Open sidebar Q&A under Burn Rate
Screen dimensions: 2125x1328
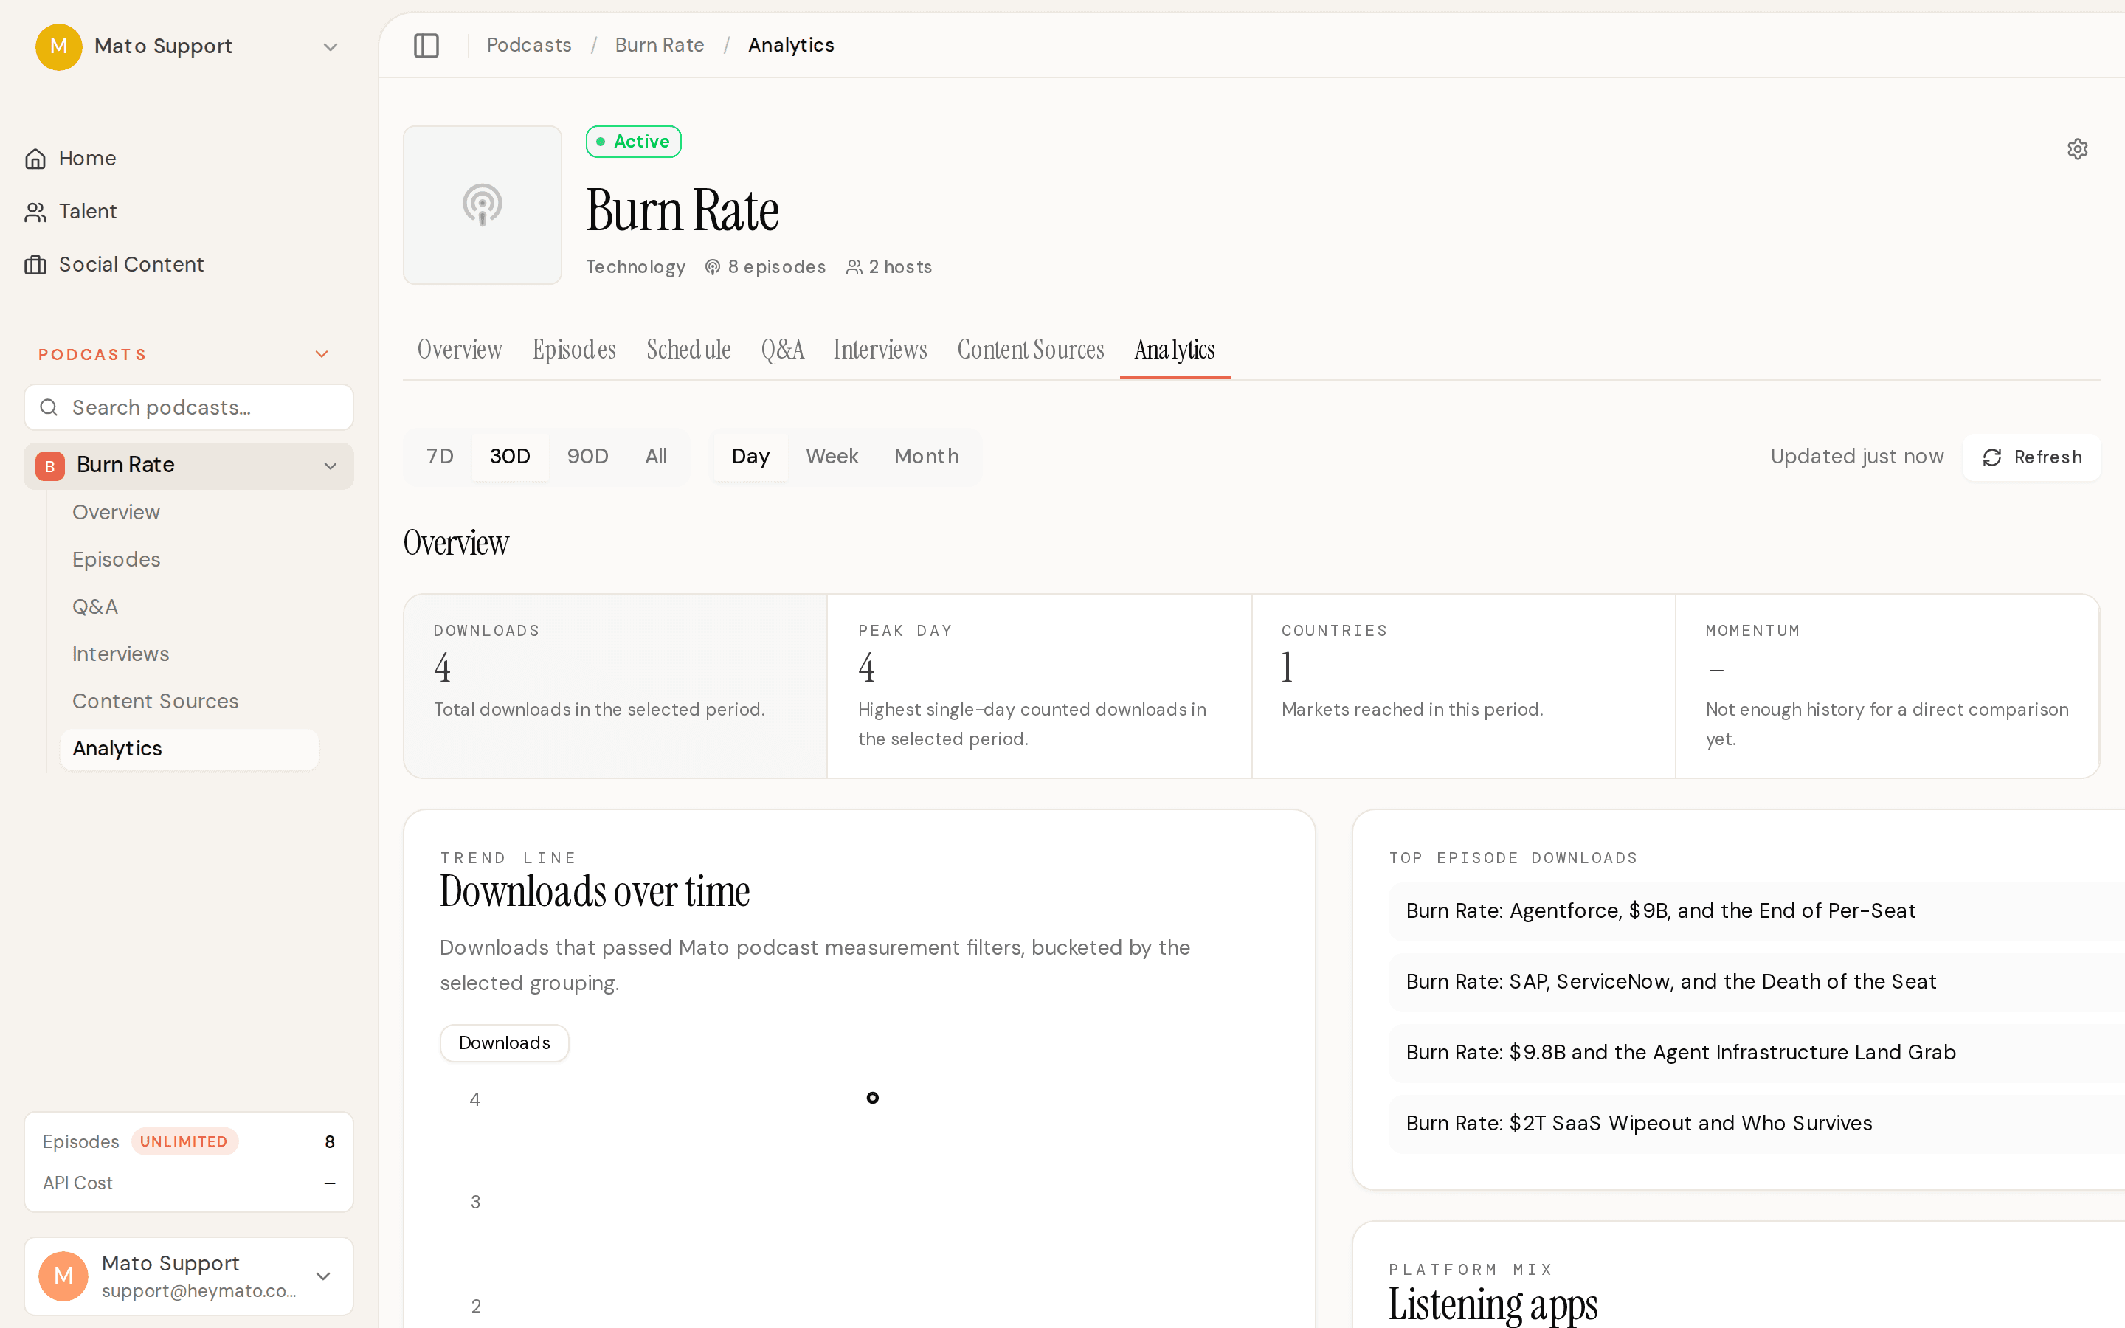pyautogui.click(x=95, y=607)
